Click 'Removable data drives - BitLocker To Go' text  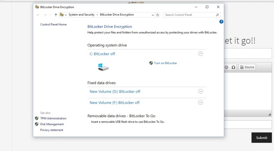[121, 116]
